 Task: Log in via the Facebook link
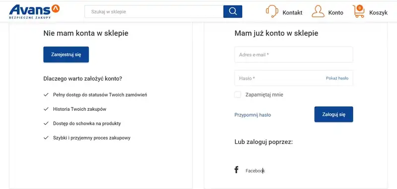pyautogui.click(x=255, y=171)
